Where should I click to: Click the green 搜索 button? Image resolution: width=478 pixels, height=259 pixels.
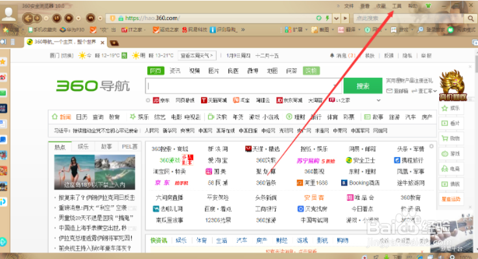(x=363, y=86)
